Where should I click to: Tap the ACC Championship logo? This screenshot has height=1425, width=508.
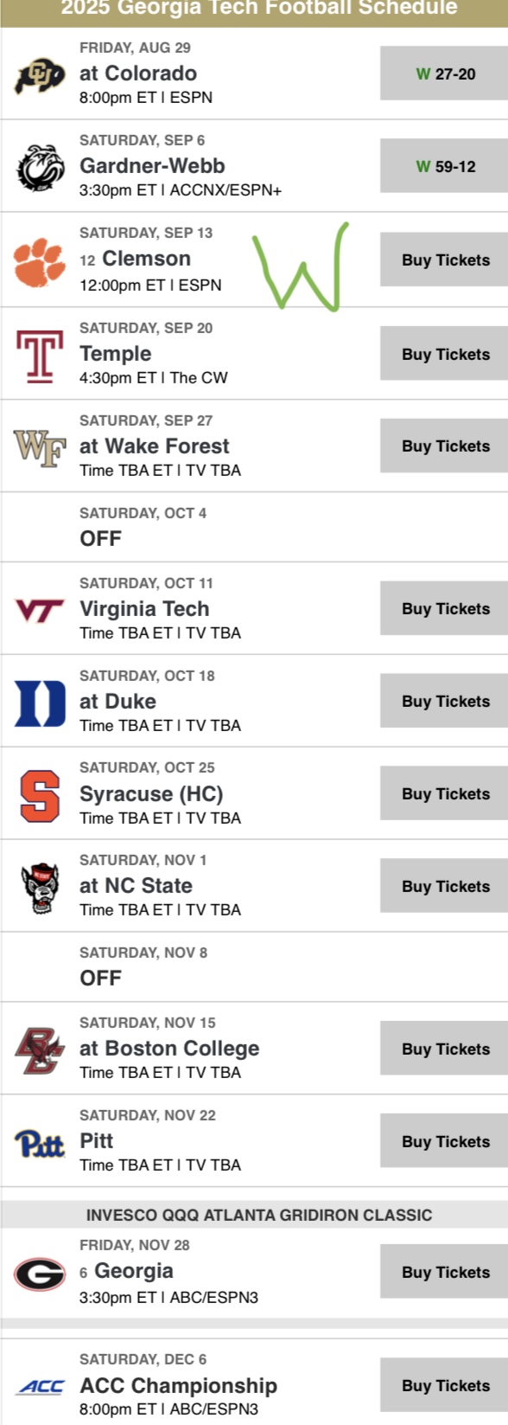click(x=41, y=1387)
